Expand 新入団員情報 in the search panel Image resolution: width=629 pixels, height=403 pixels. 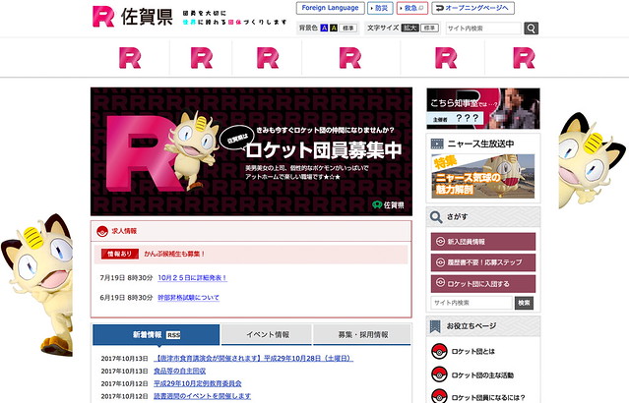click(482, 241)
